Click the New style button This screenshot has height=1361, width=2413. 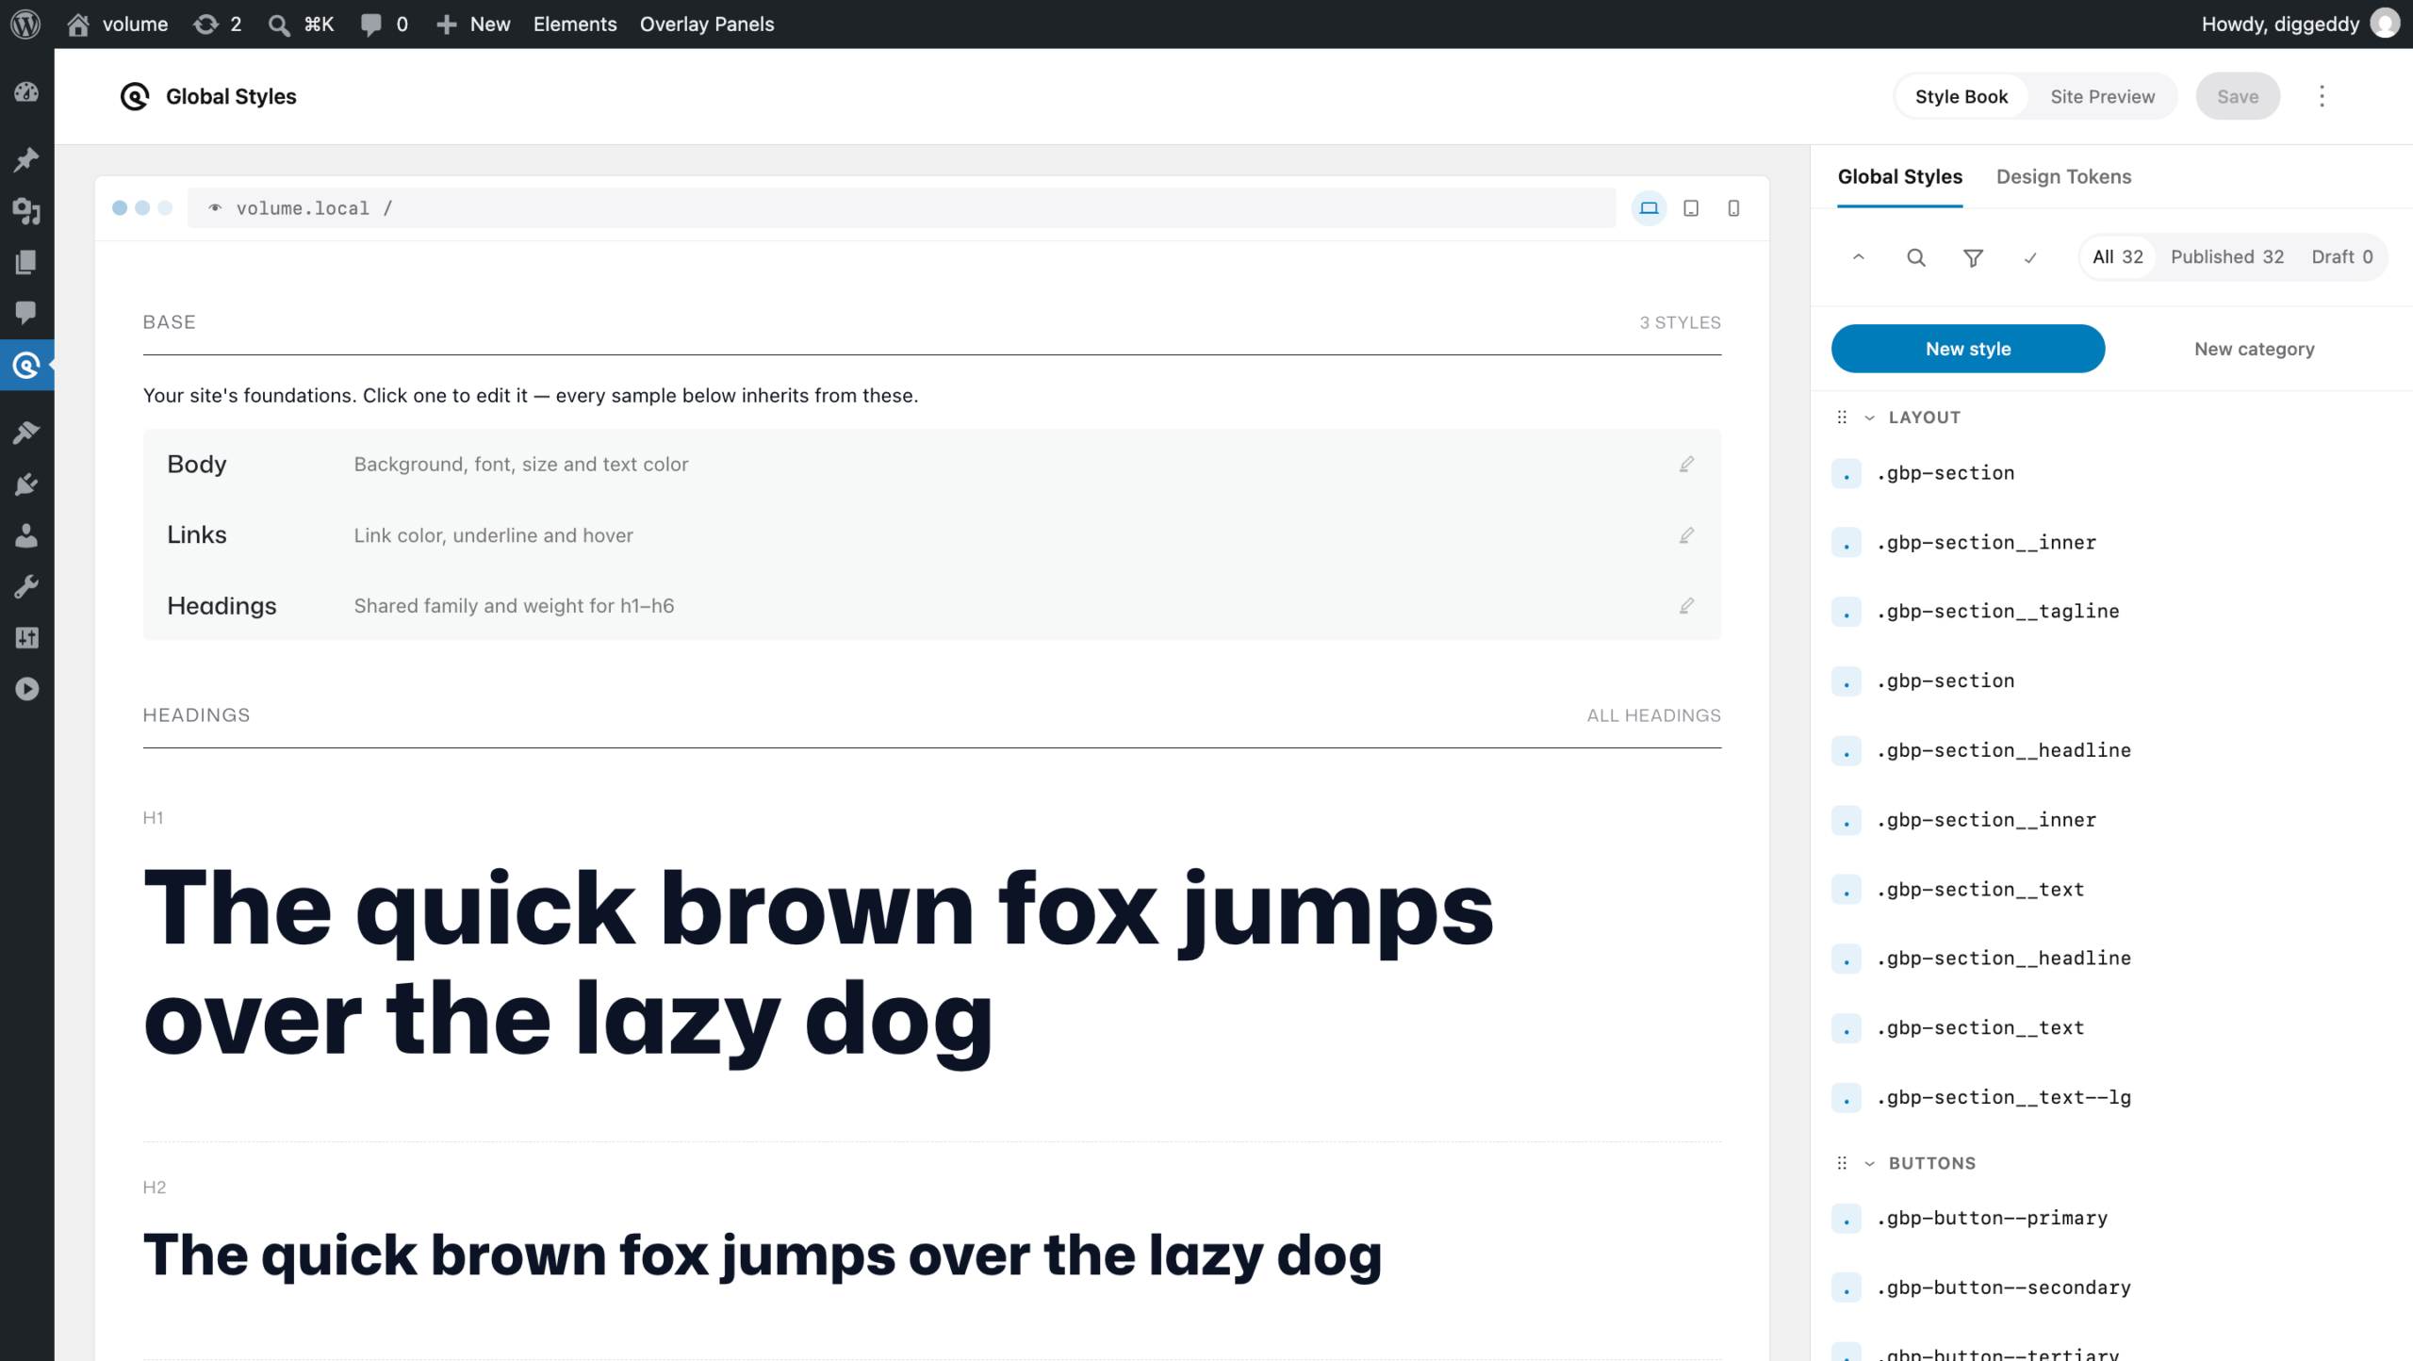pos(1967,349)
